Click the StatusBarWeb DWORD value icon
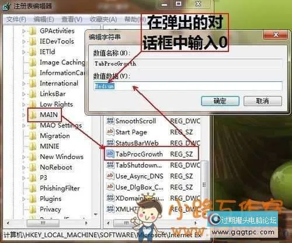This screenshot has height=243, width=292. 110,143
